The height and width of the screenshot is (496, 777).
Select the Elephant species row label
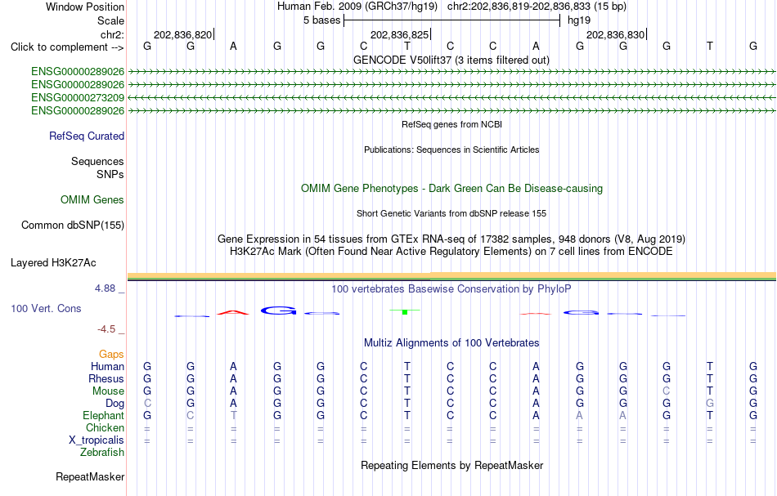pos(104,415)
